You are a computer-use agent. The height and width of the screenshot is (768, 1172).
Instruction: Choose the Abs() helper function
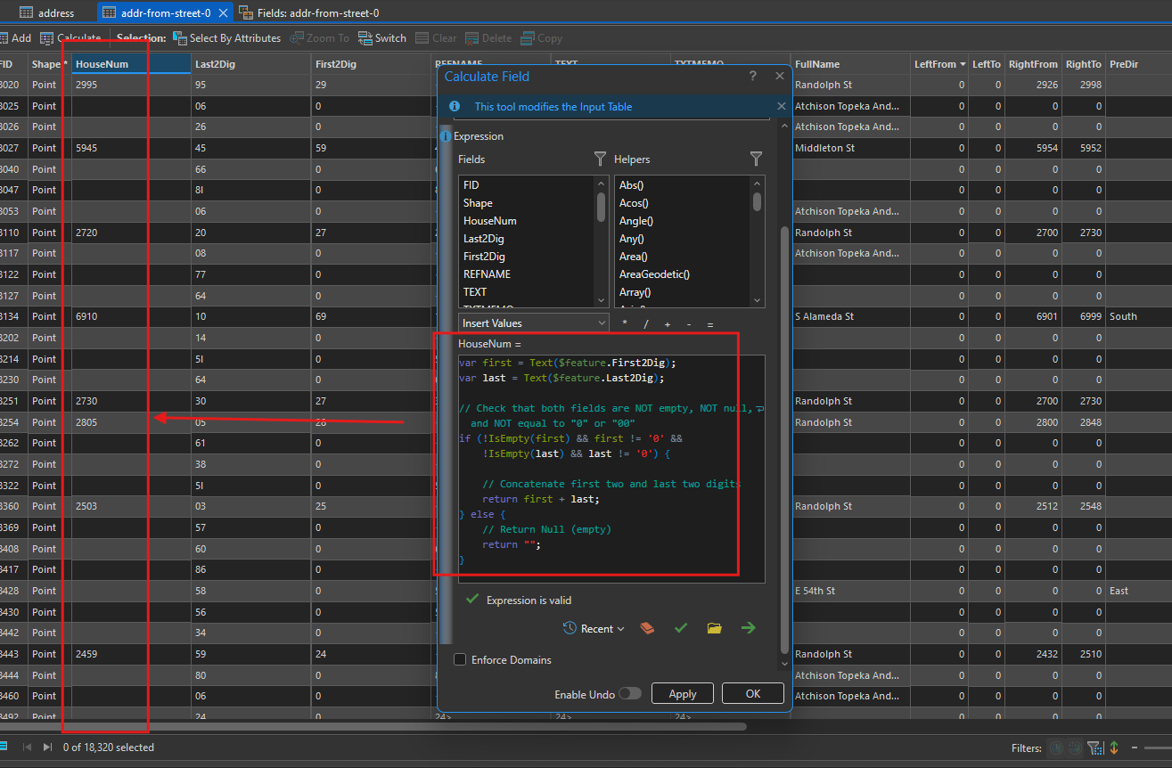[x=632, y=185]
